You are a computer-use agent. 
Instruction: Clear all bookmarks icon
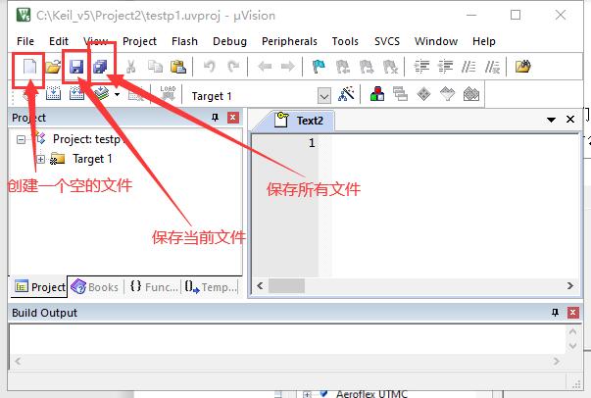(x=390, y=67)
